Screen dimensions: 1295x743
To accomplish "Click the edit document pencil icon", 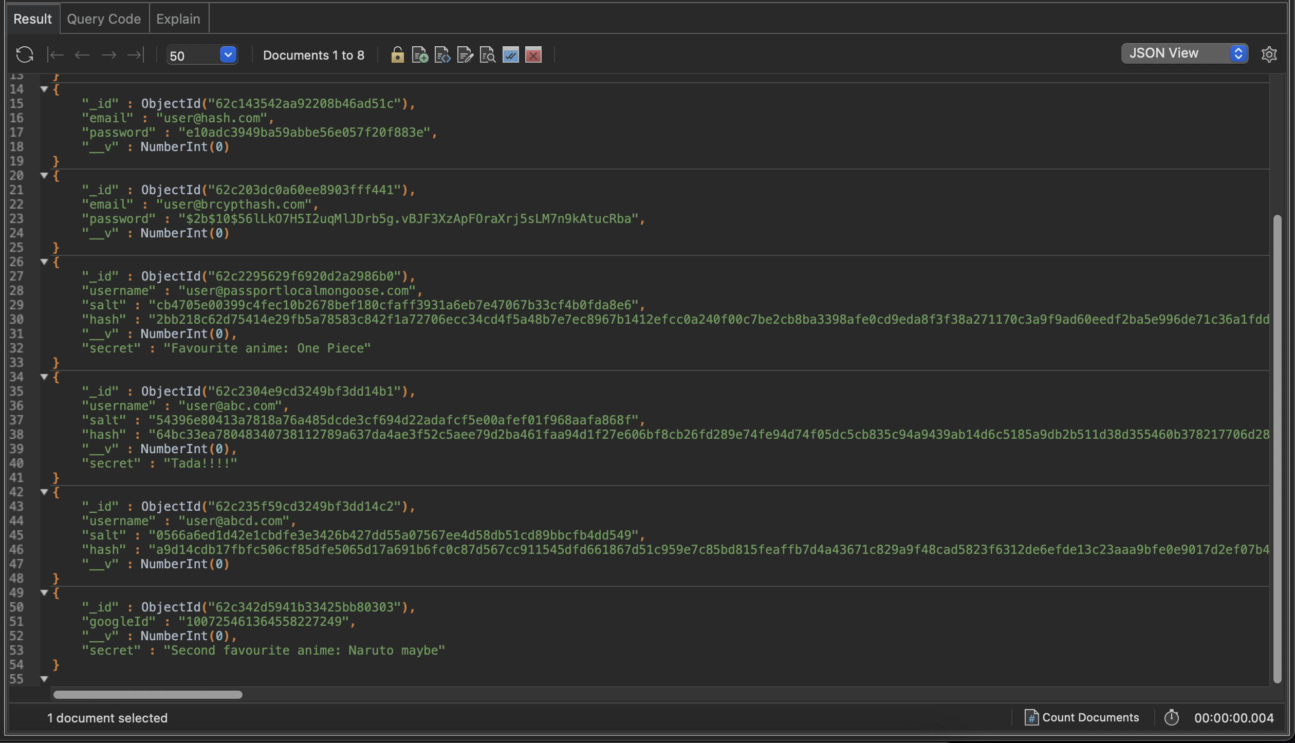I will (465, 54).
